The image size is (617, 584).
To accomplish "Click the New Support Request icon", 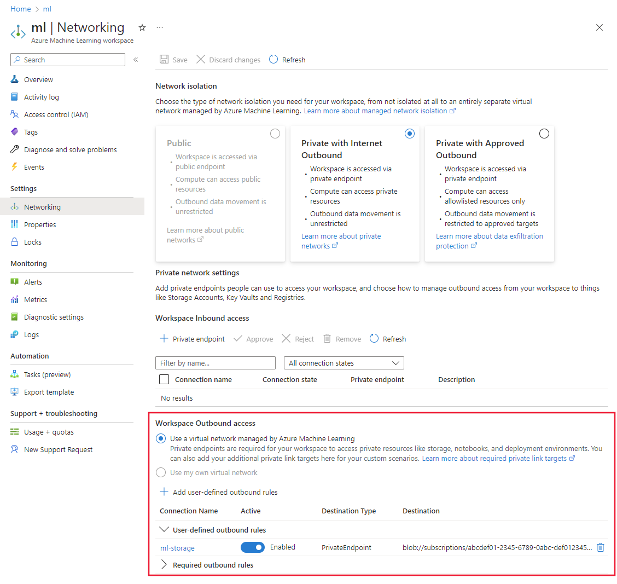I will click(15, 449).
